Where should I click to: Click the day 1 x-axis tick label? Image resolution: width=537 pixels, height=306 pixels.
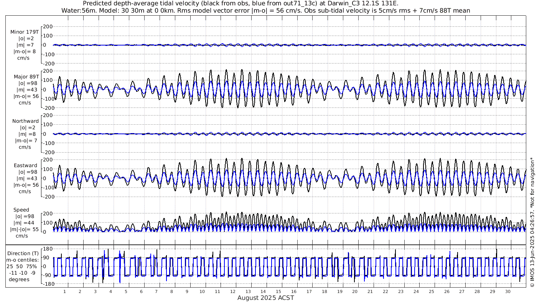pos(64,291)
